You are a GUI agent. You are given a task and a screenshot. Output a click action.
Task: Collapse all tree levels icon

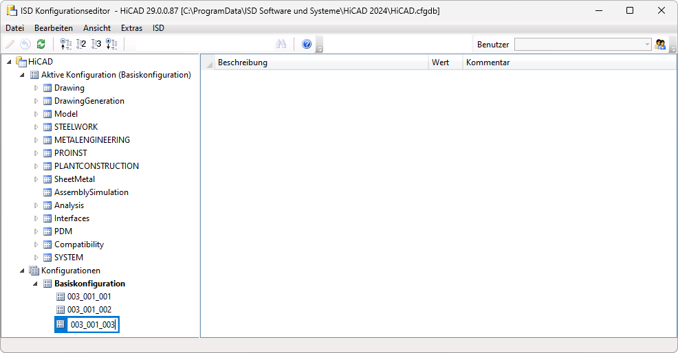[66, 44]
